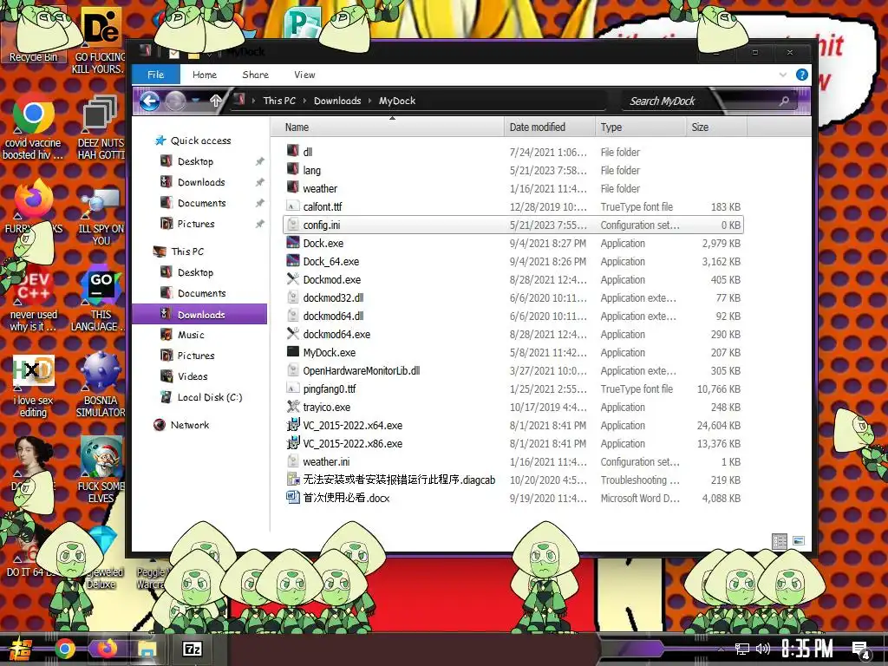Click the Up one level arrow

215,101
